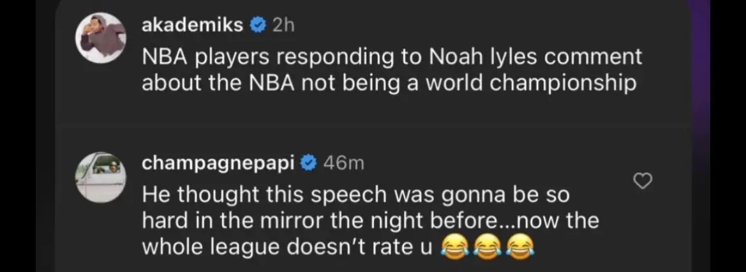Click the 46m timestamp beside champagnepapi
Screen dimensions: 746x272
pyautogui.click(x=343, y=163)
